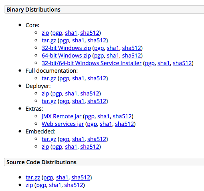This screenshot has height=191, width=204.
Task: Download the Embedded tar.gz
Action: click(x=49, y=139)
